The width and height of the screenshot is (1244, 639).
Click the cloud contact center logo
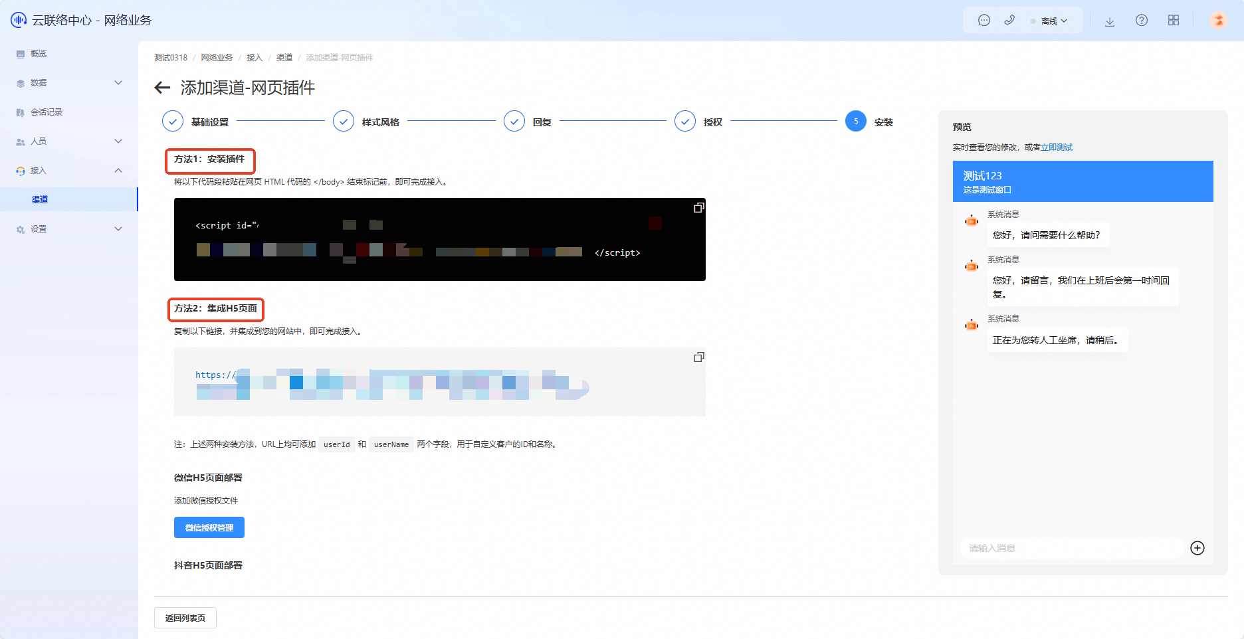pyautogui.click(x=19, y=20)
